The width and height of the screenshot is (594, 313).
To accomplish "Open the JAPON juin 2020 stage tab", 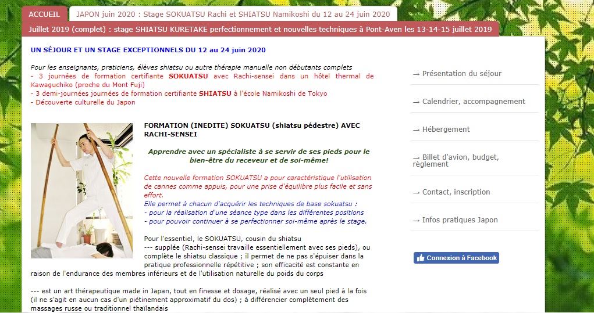I will pyautogui.click(x=233, y=14).
